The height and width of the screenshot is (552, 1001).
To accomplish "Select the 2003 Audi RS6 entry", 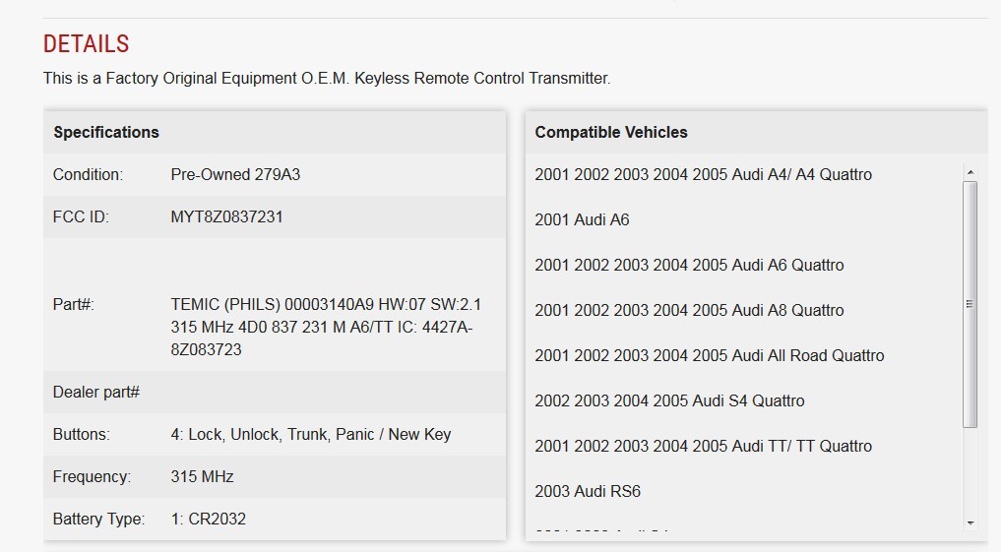I will pos(588,491).
